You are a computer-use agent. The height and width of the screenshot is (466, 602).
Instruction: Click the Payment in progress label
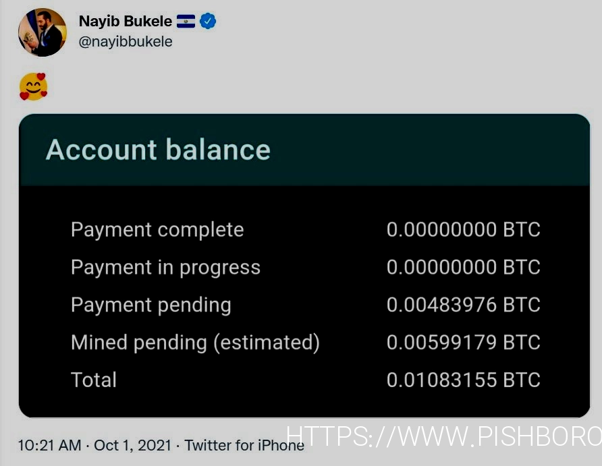165,267
